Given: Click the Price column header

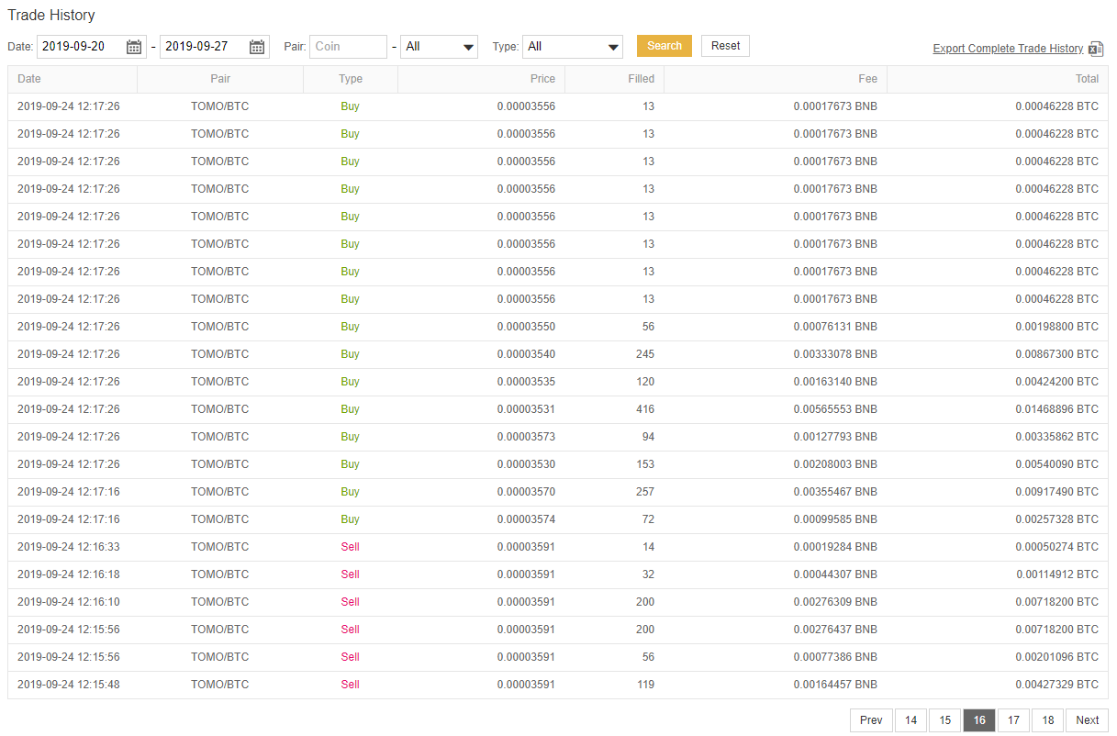Looking at the screenshot, I should [x=481, y=79].
